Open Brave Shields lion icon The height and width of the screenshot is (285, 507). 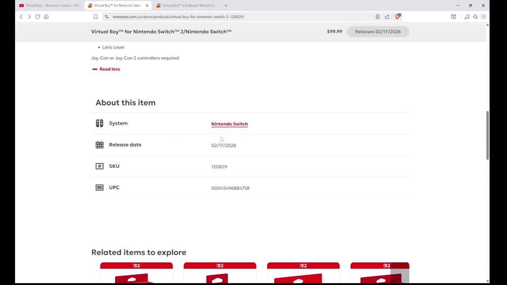[397, 17]
